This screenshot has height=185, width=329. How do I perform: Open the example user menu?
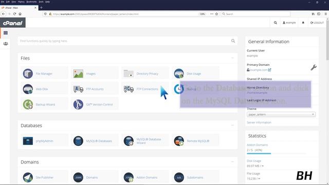(289, 23)
